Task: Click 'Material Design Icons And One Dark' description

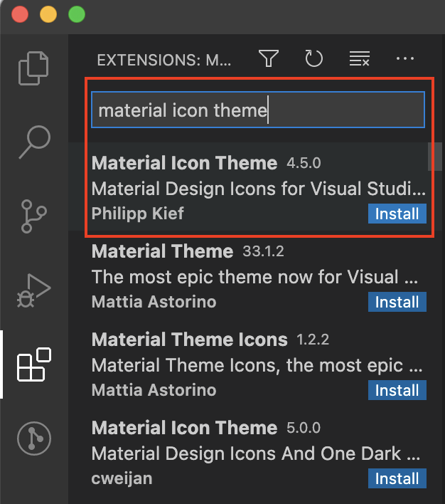Action: (256, 453)
